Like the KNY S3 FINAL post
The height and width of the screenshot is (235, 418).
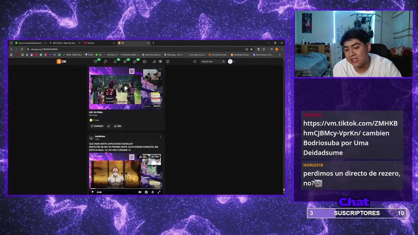[x=118, y=126]
